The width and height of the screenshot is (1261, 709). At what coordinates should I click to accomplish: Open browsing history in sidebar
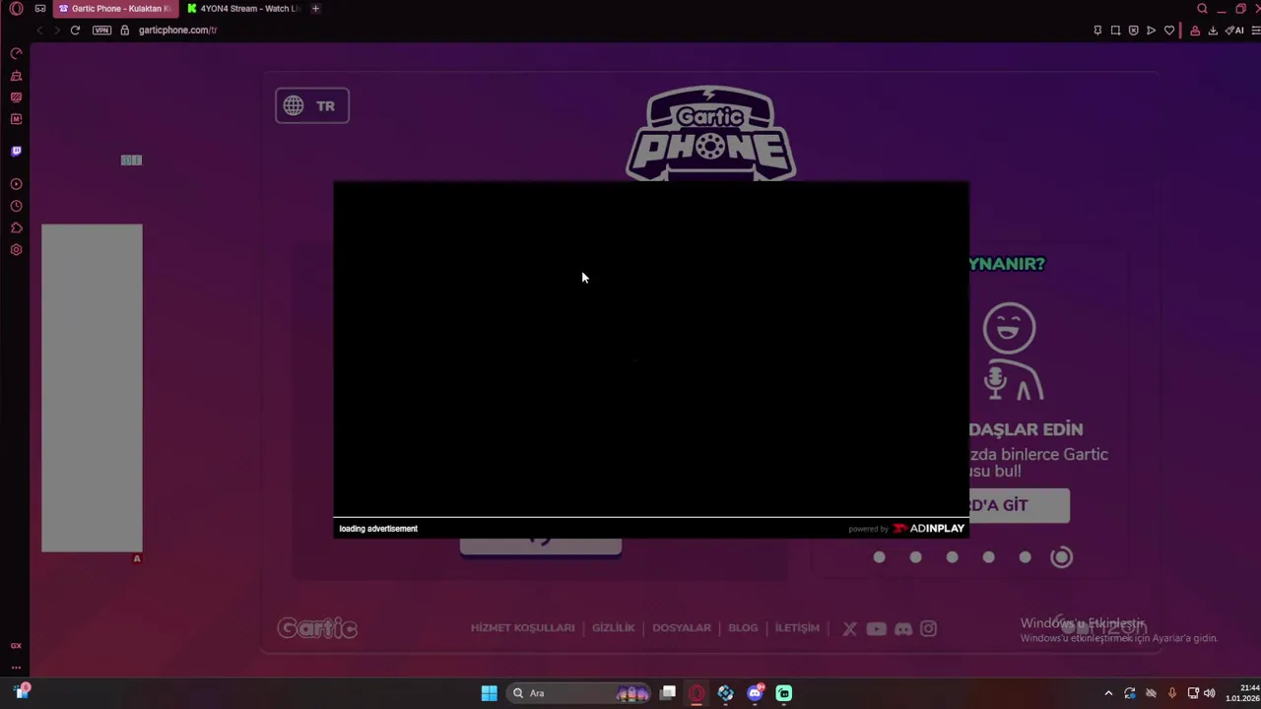[x=16, y=207]
